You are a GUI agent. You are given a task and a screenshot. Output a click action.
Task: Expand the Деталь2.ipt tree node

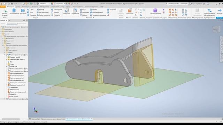[x=7, y=66]
